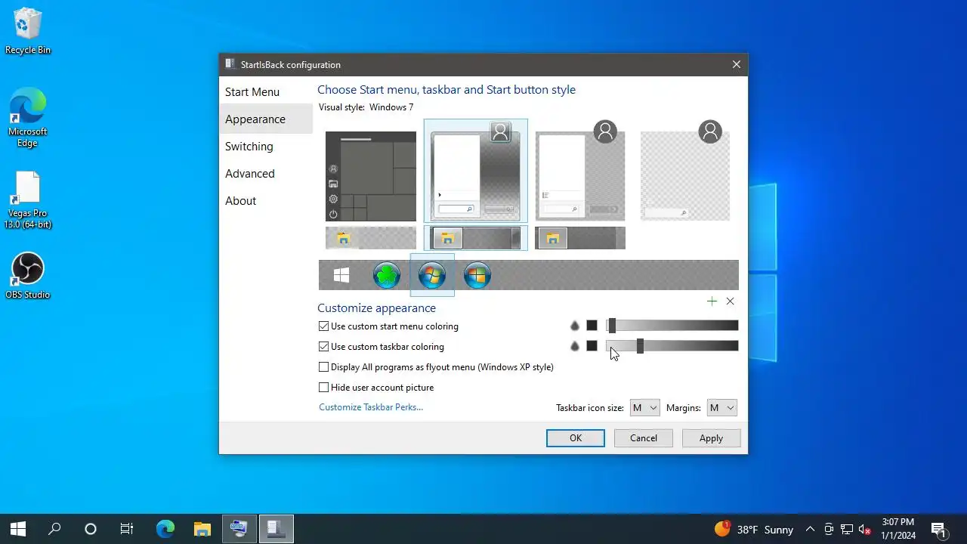Close the StartIsBack configuration dialog
This screenshot has width=967, height=544.
pos(736,65)
